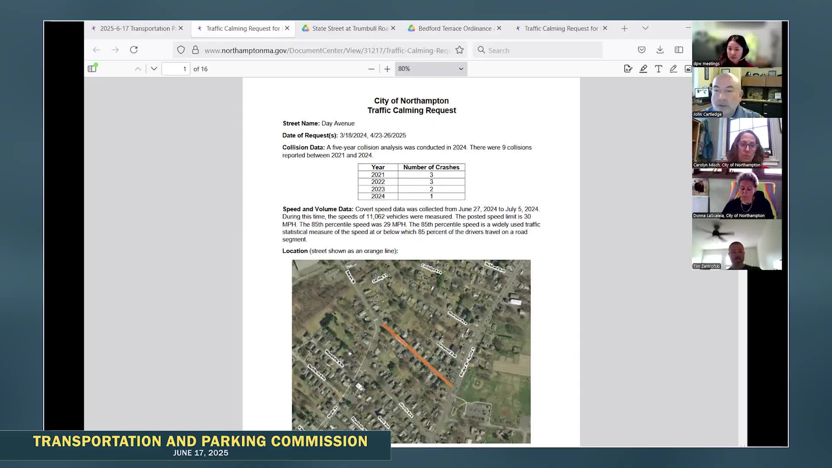Click the 'Traffic Calming Request' document heading
Screen dimensions: 832x468
(x=412, y=110)
